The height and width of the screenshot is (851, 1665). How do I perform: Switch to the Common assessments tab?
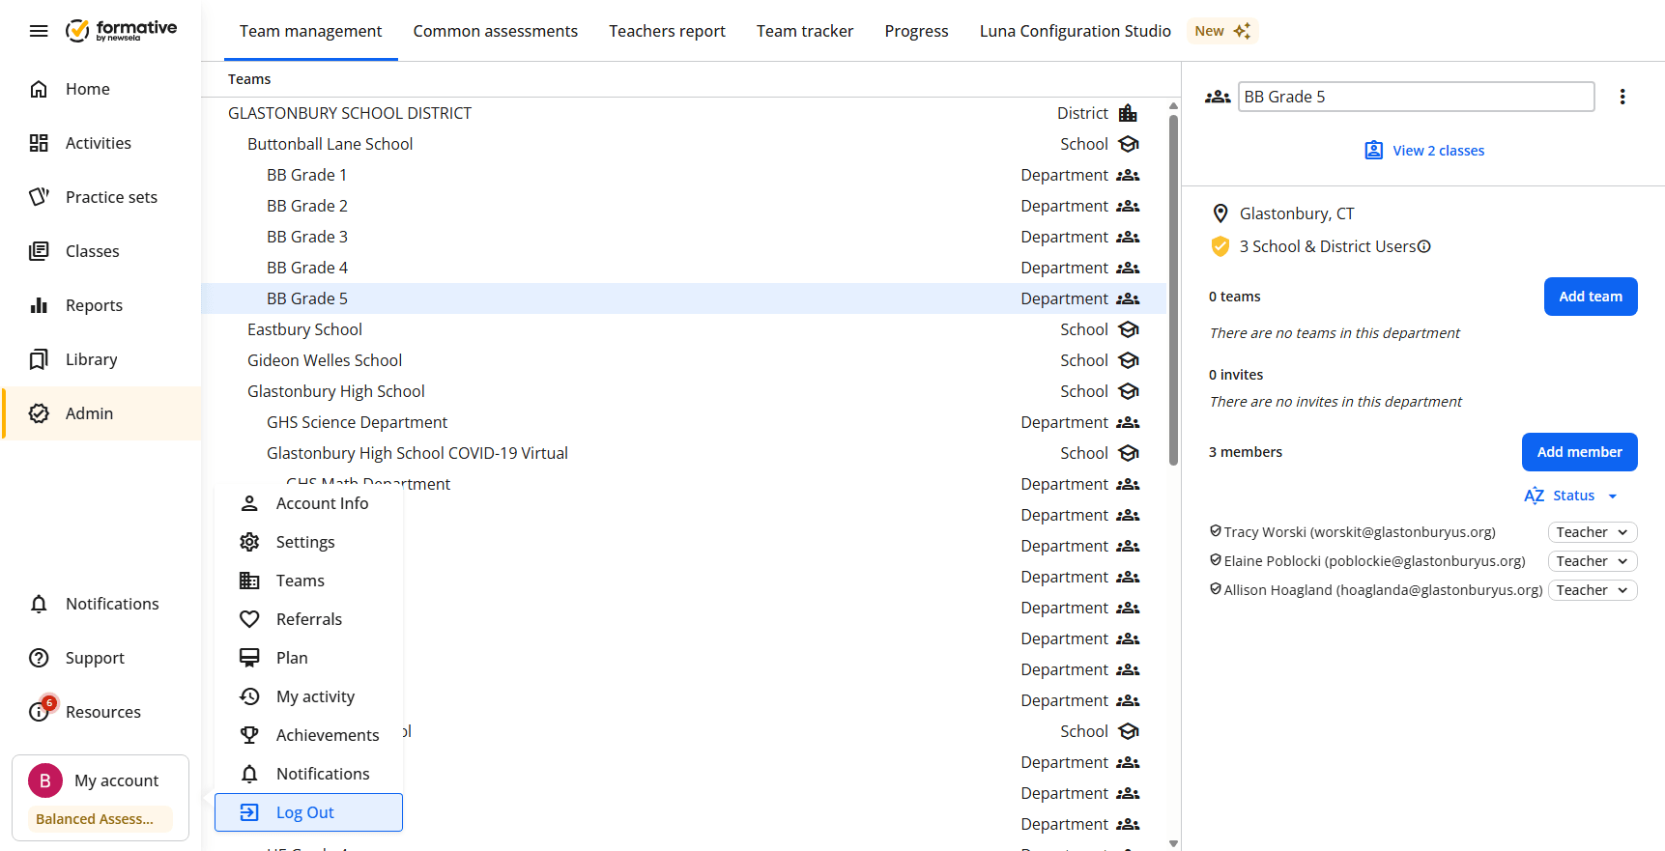tap(496, 31)
